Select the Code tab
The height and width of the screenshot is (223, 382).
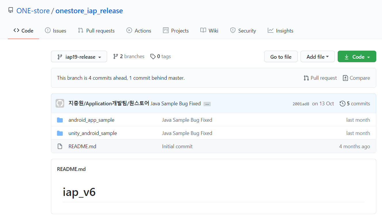point(23,31)
